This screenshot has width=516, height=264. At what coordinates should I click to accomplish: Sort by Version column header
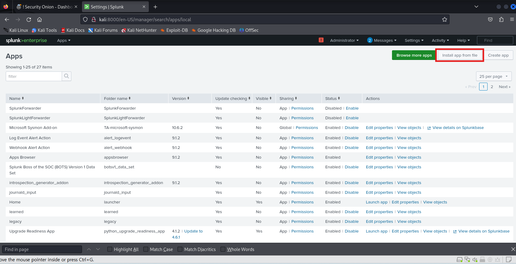click(181, 98)
